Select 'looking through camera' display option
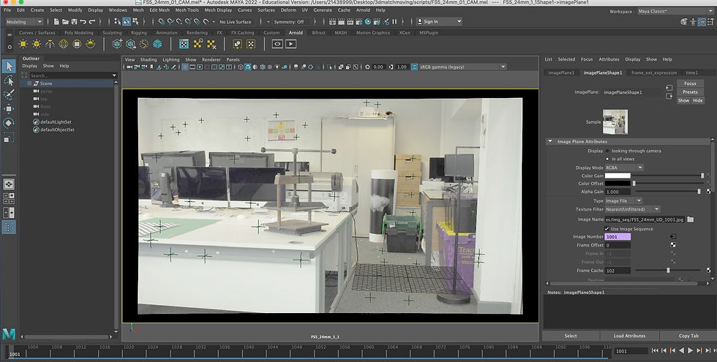This screenshot has width=717, height=362. click(x=607, y=151)
